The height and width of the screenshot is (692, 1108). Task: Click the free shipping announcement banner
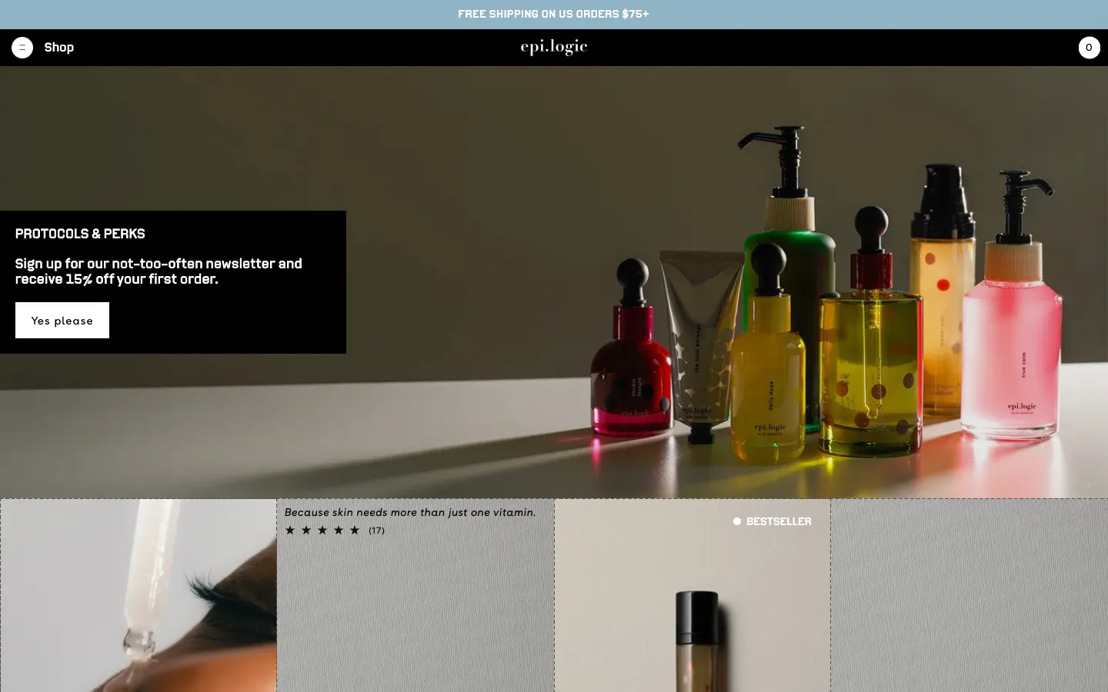tap(554, 15)
